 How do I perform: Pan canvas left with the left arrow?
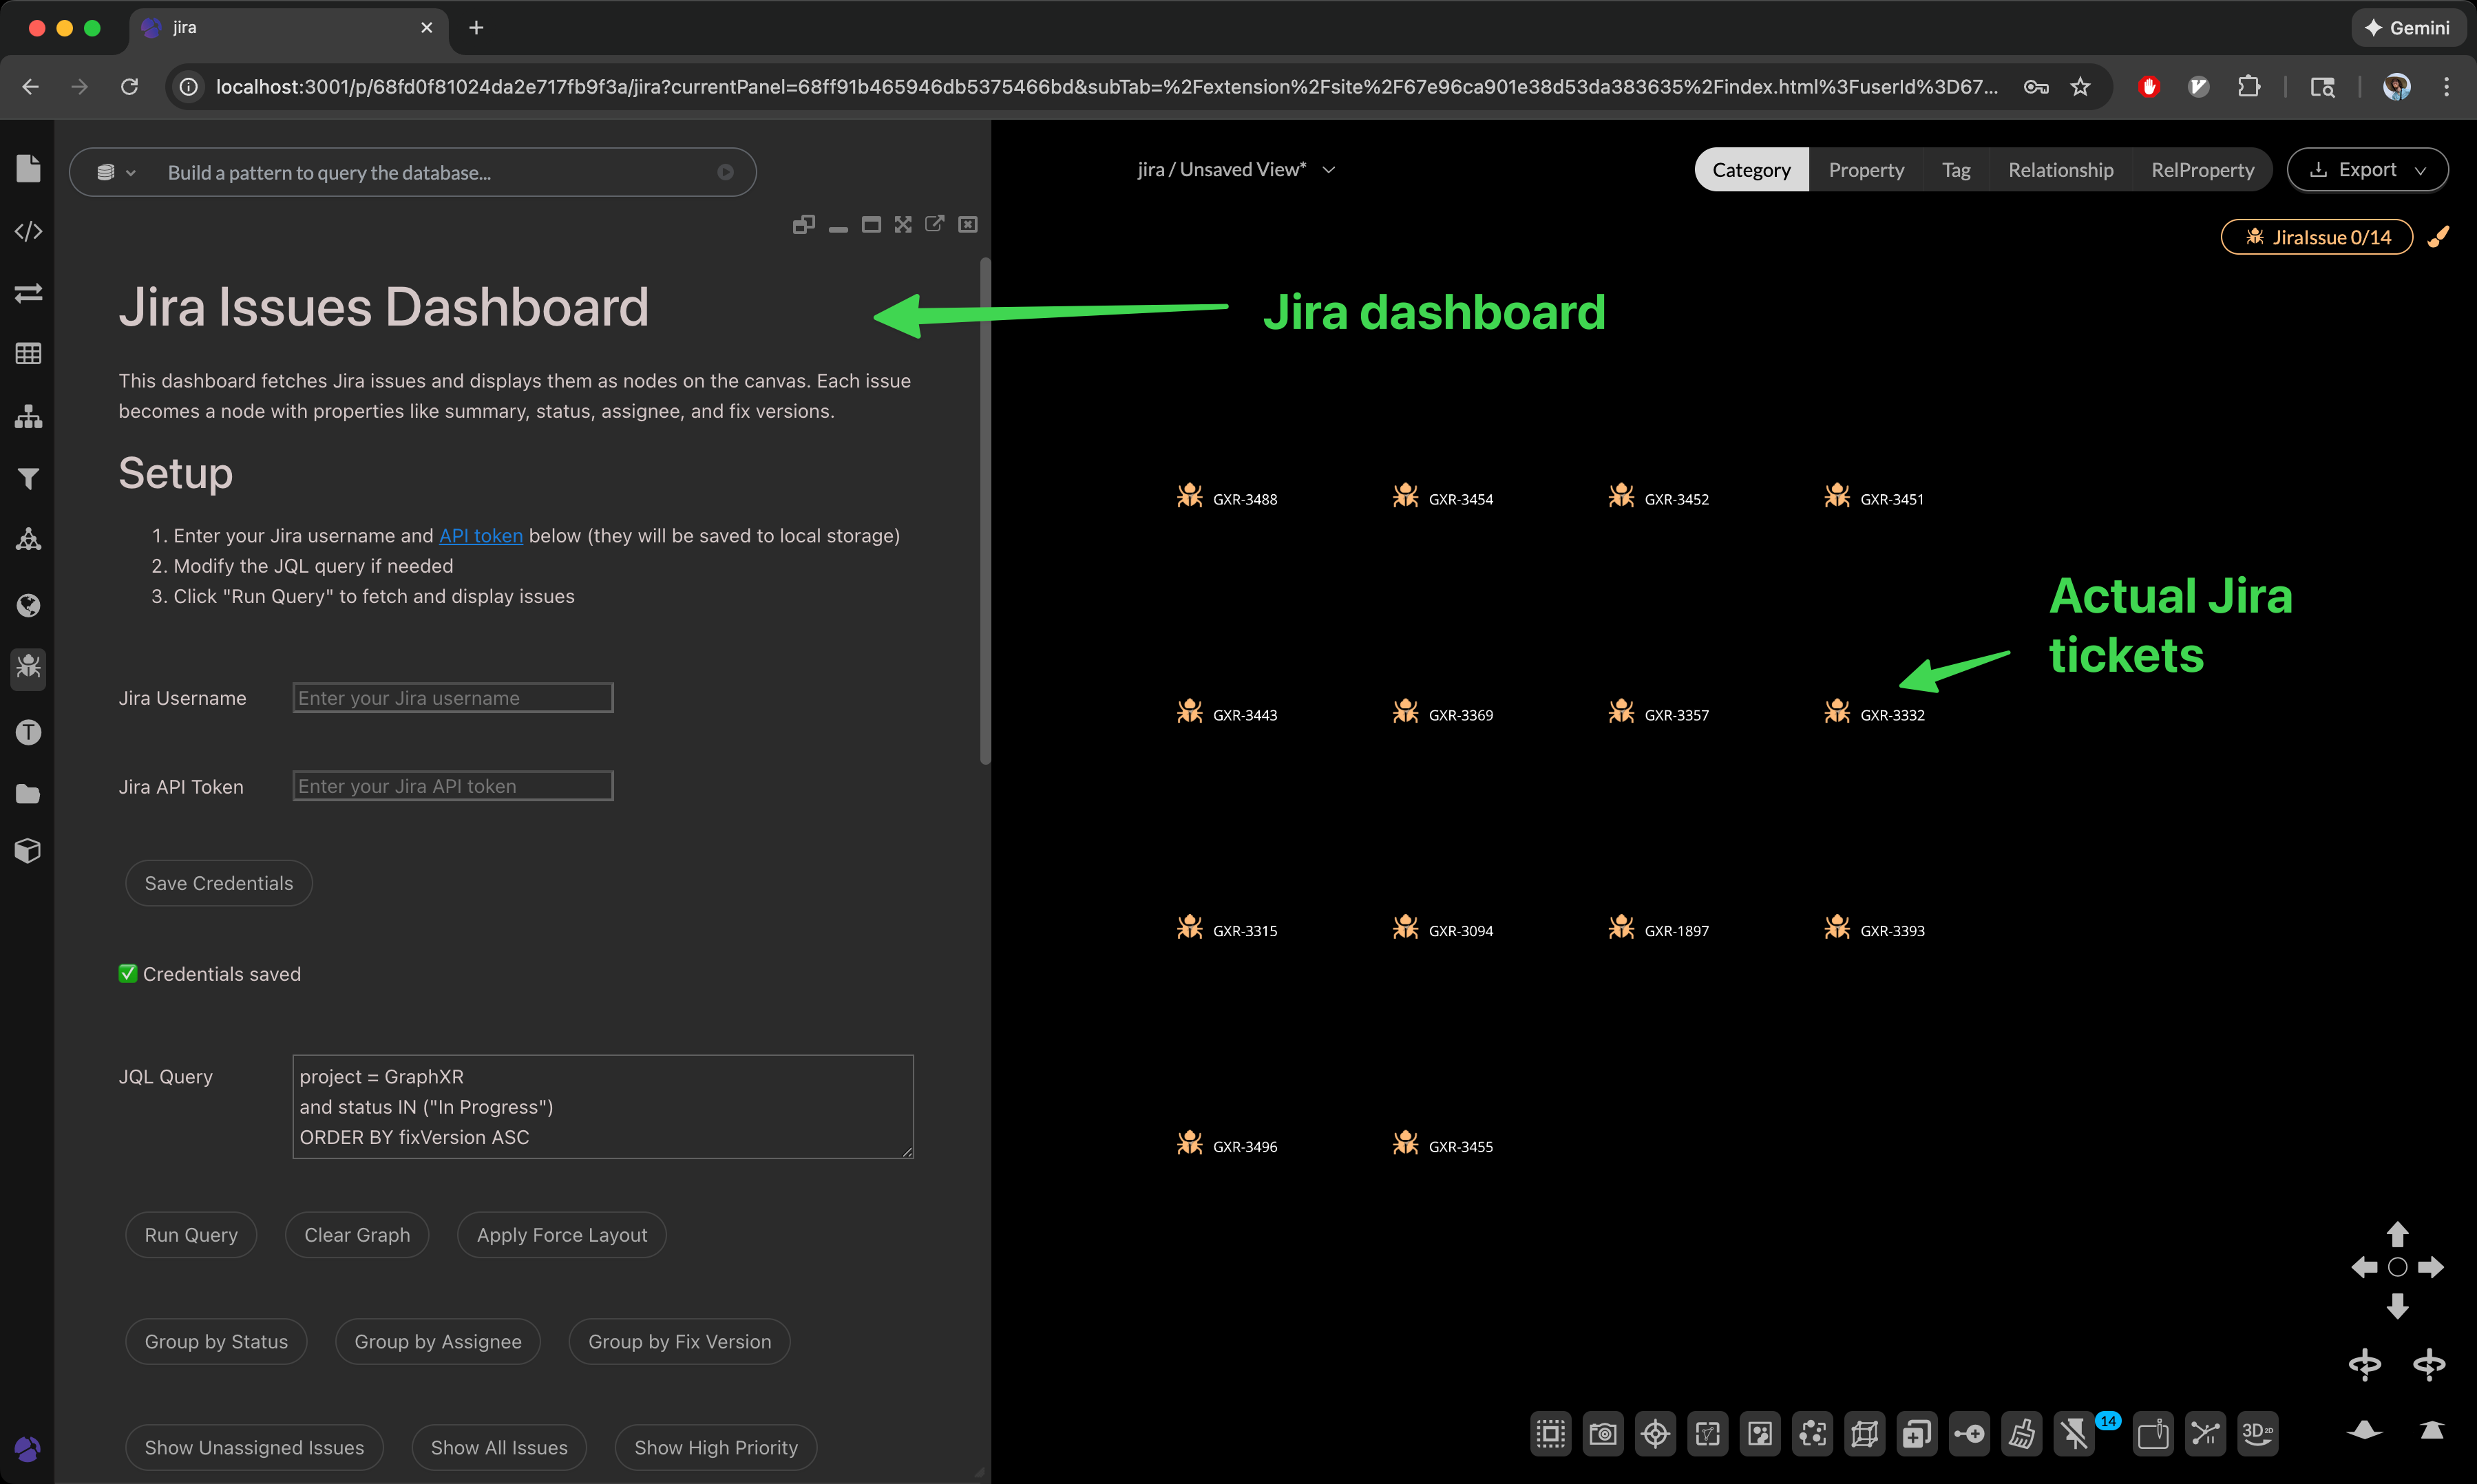click(x=2364, y=1267)
